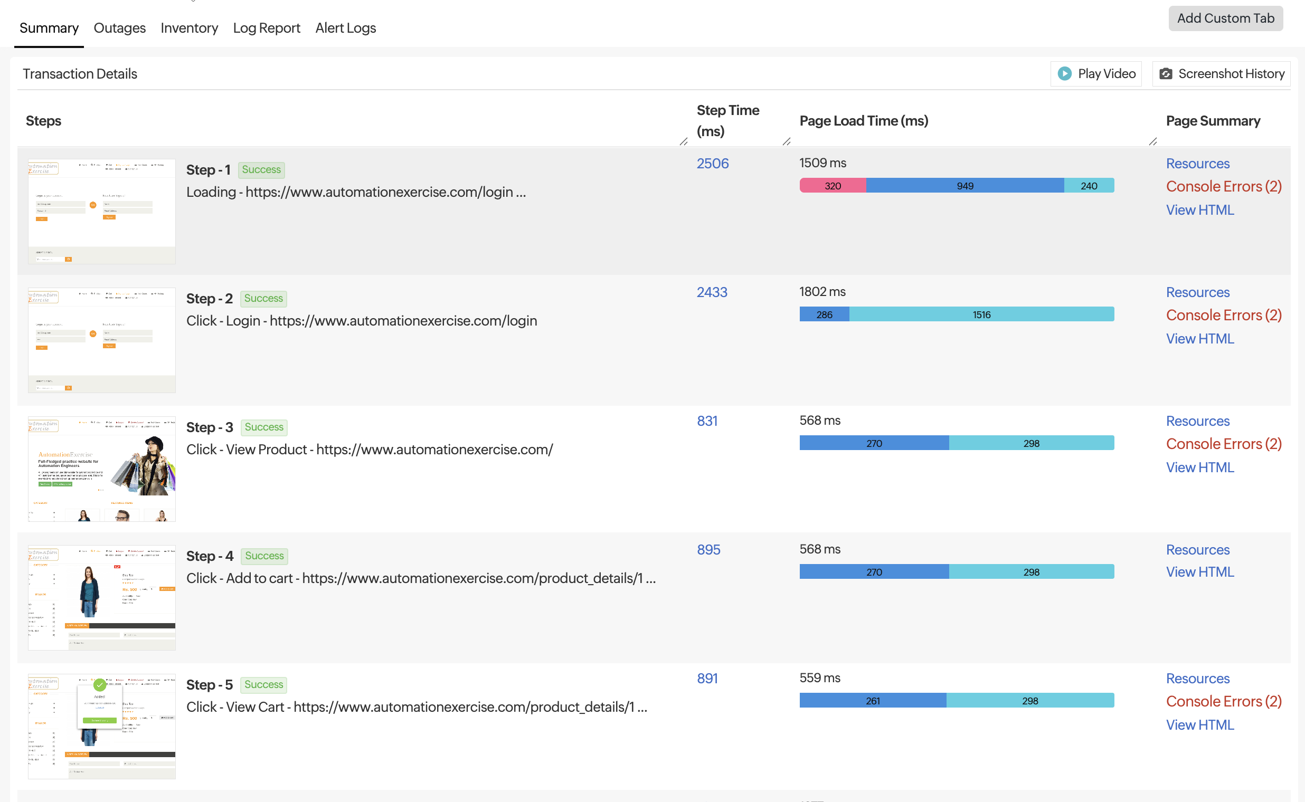Open View HTML for Step 3
The width and height of the screenshot is (1305, 802).
(x=1200, y=467)
